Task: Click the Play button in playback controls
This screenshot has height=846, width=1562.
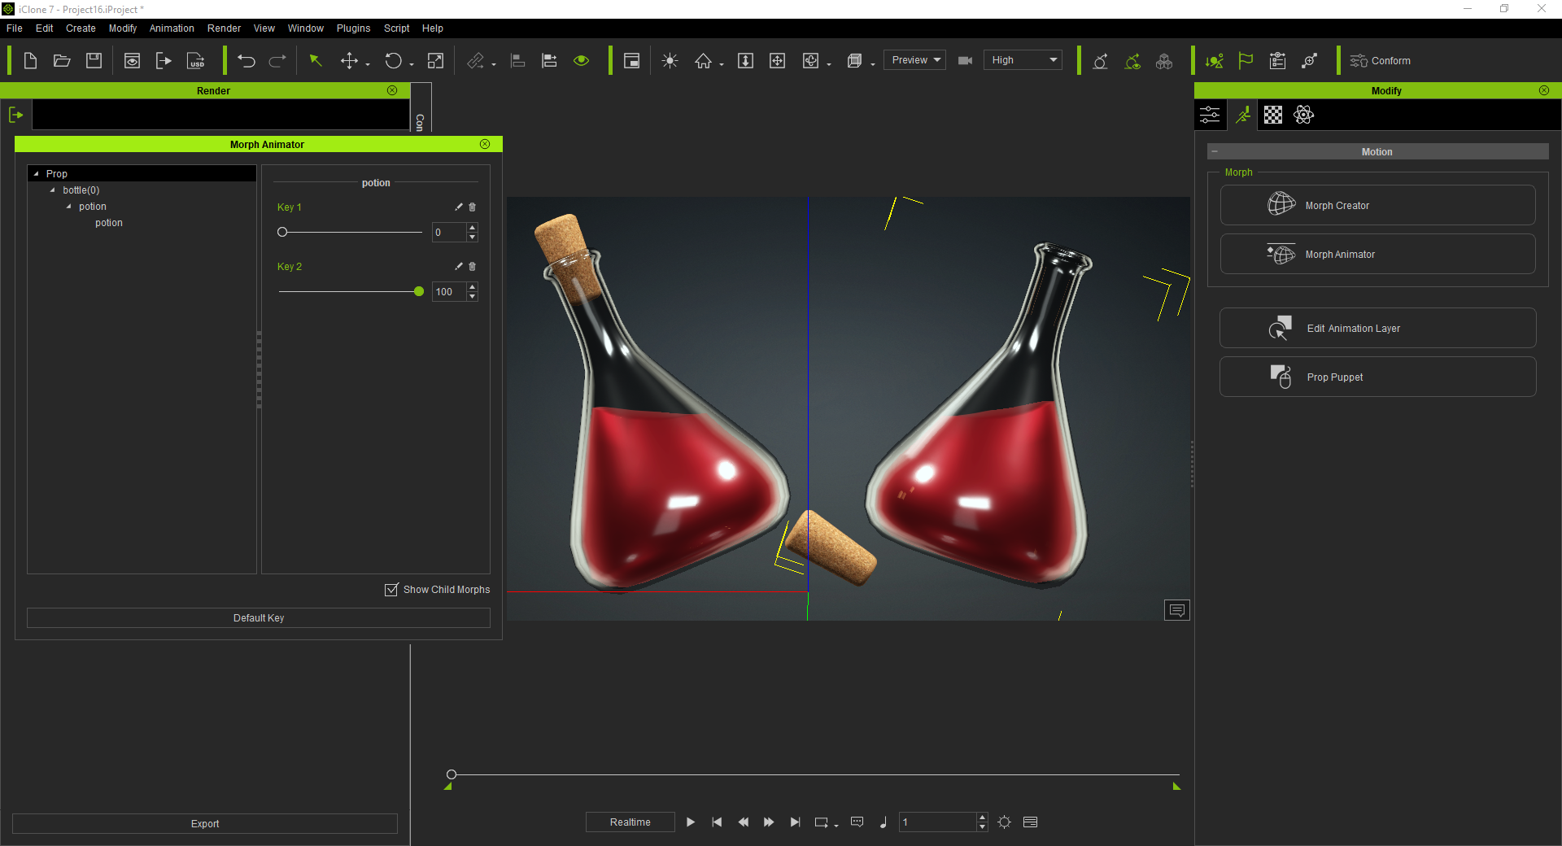Action: pyautogui.click(x=691, y=822)
